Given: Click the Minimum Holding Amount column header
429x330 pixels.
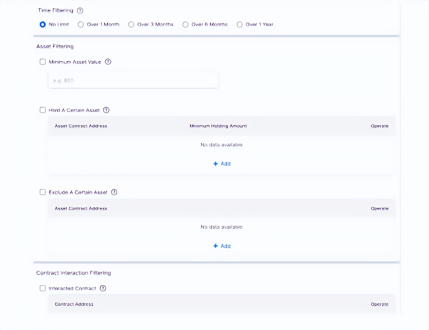Looking at the screenshot, I should click(218, 126).
